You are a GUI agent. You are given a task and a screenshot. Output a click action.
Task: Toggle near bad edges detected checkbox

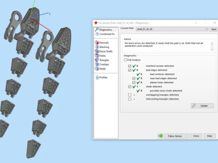coord(134,78)
